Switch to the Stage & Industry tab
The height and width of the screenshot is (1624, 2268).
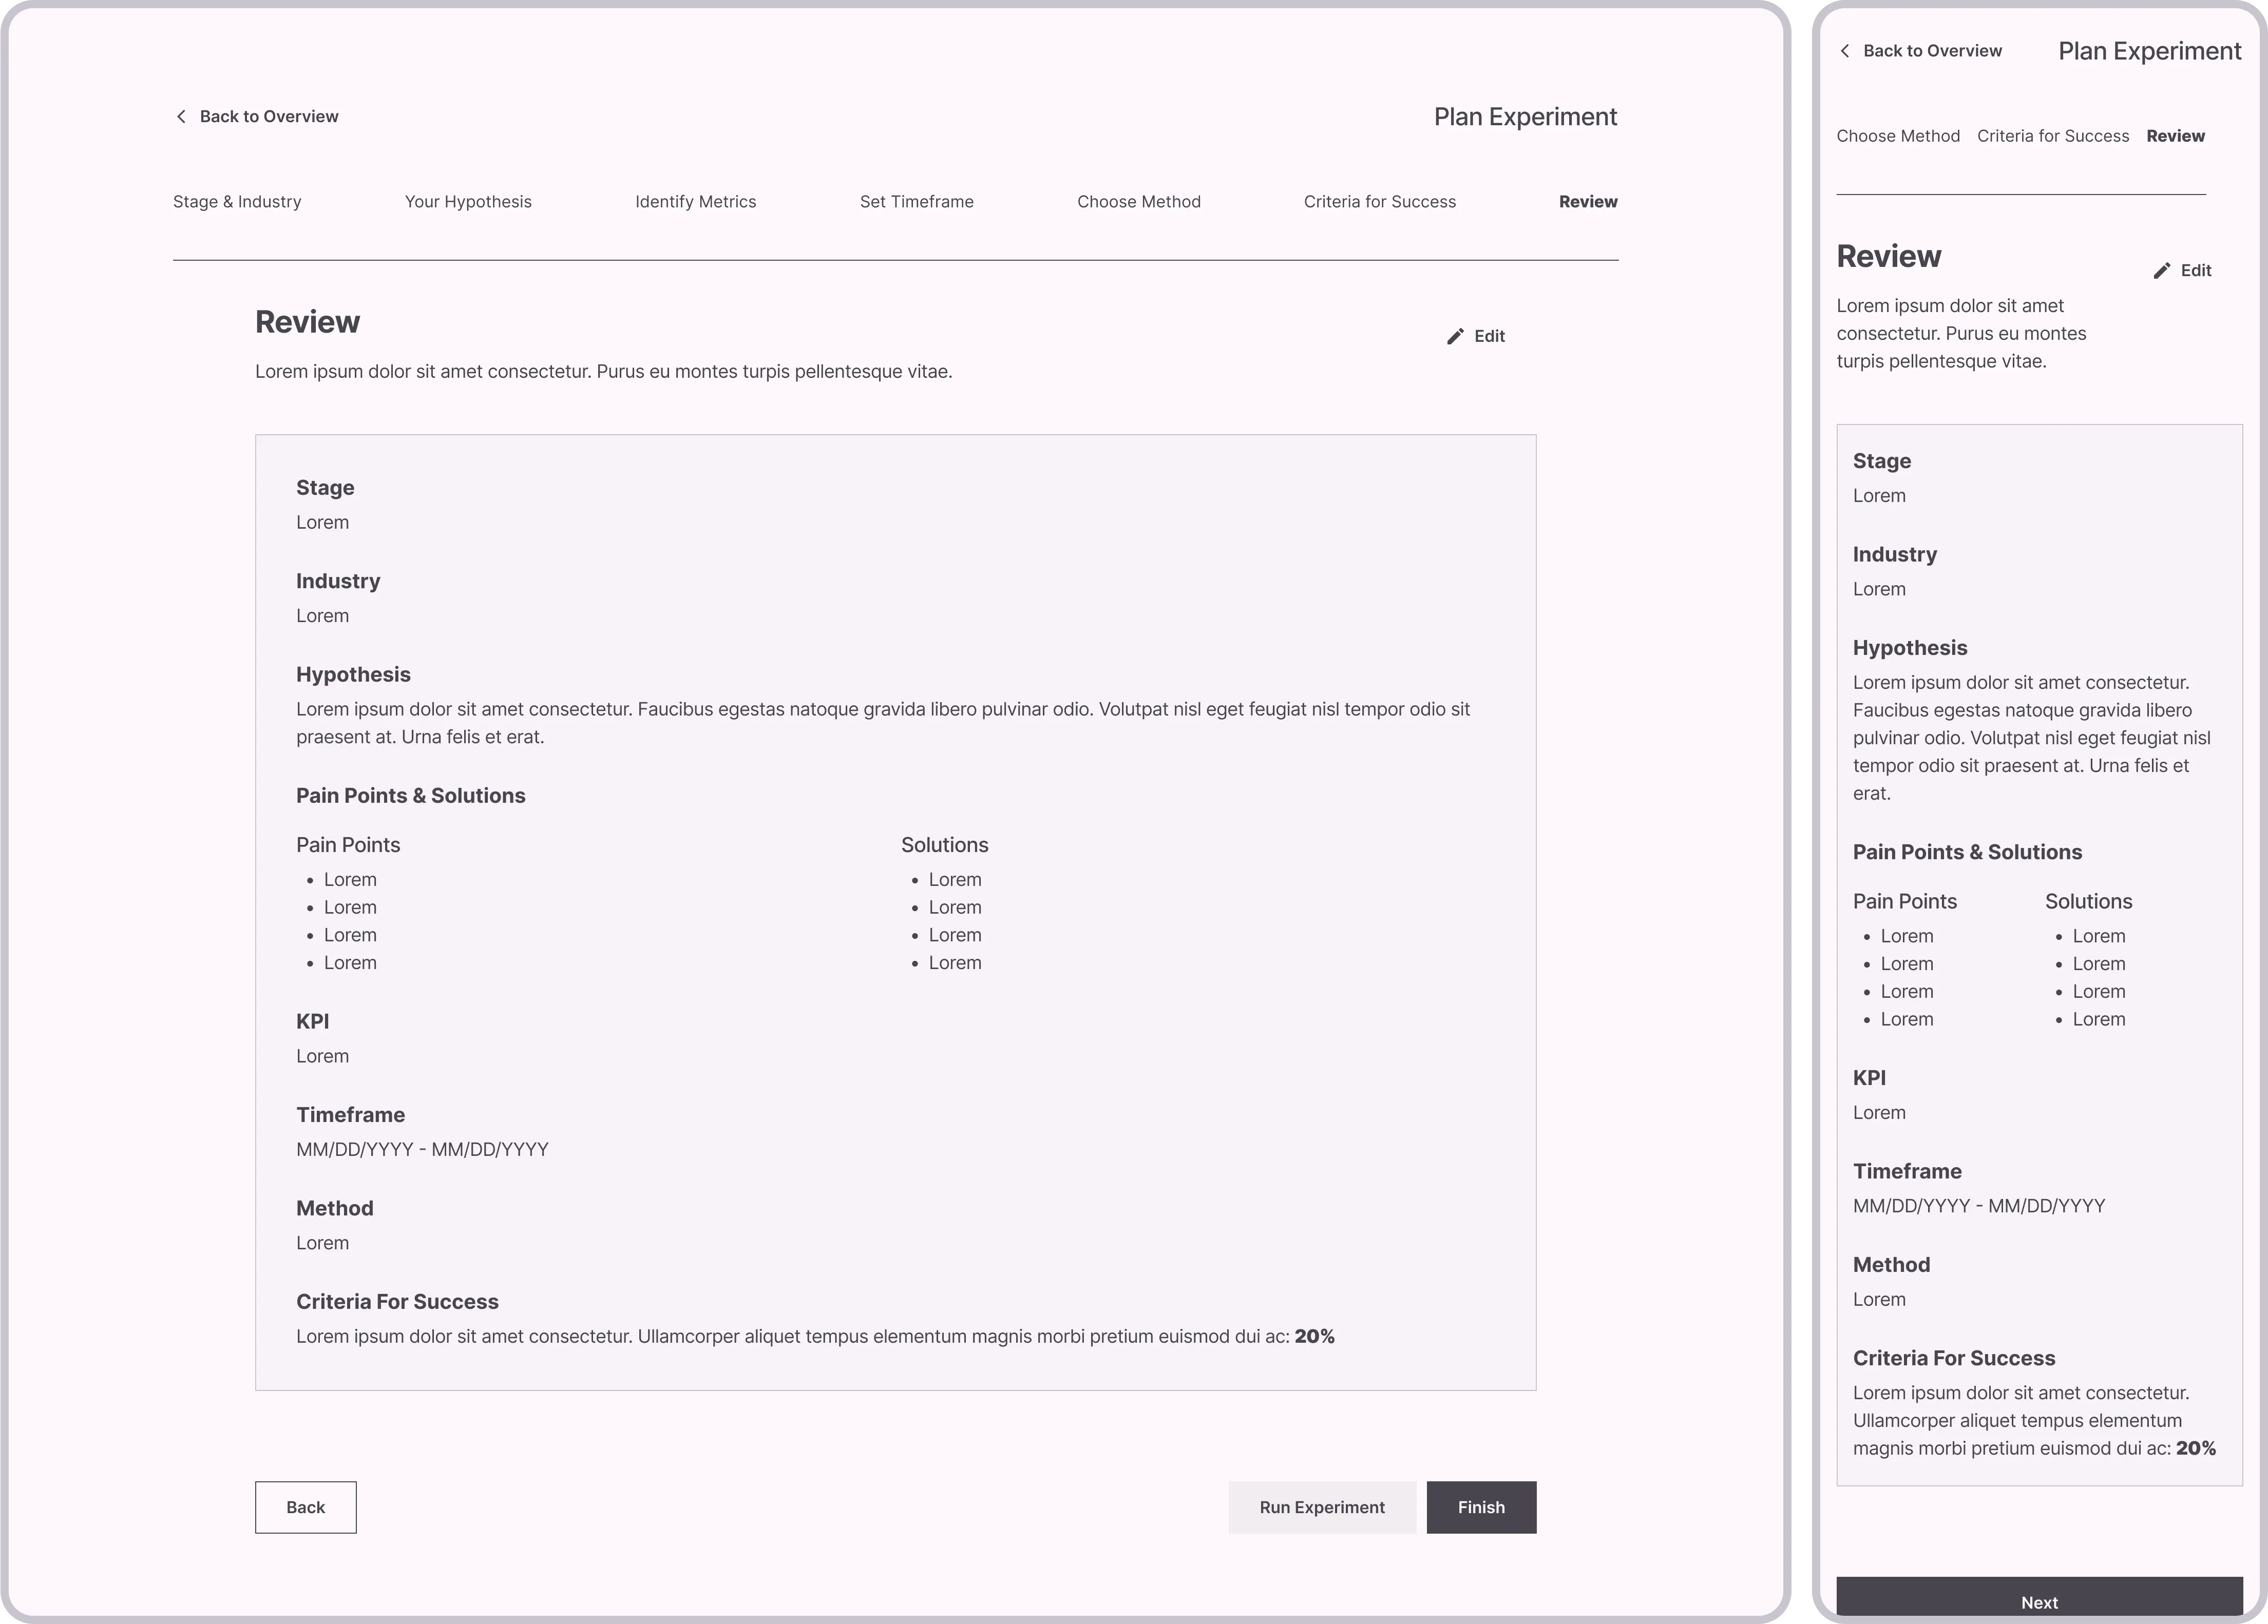(237, 201)
